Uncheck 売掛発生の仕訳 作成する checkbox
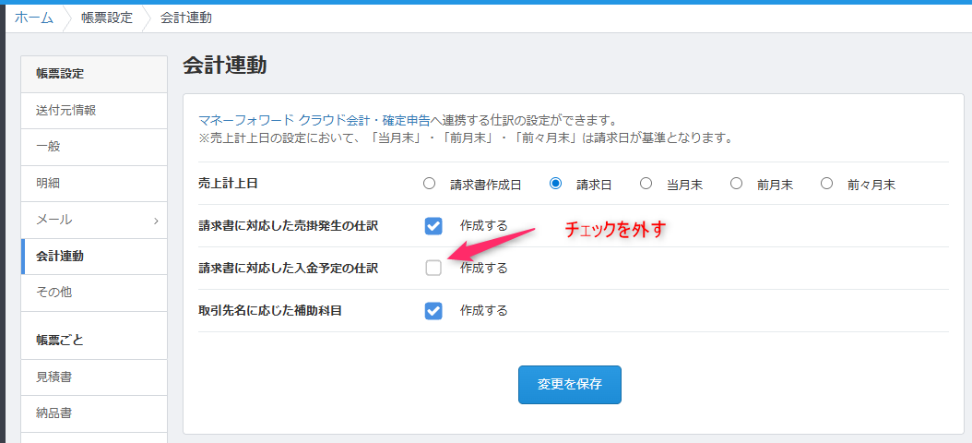972x443 pixels. (433, 226)
